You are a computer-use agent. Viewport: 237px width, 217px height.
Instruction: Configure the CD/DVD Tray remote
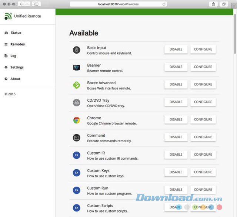coord(203,102)
